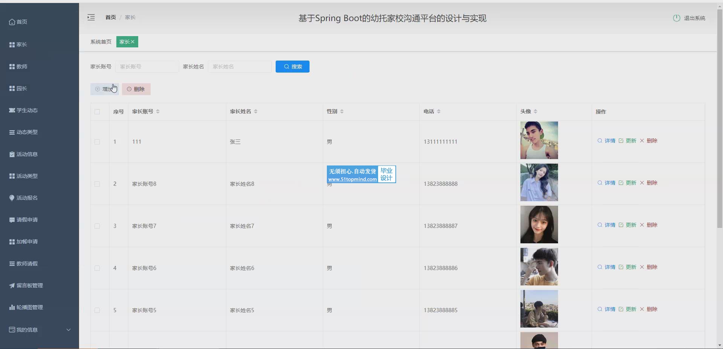Click the magnifier icon for 详情 in row 111

pos(600,141)
